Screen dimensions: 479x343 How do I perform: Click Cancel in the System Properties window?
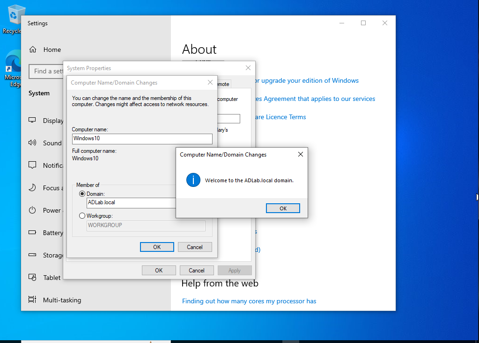[x=197, y=271]
